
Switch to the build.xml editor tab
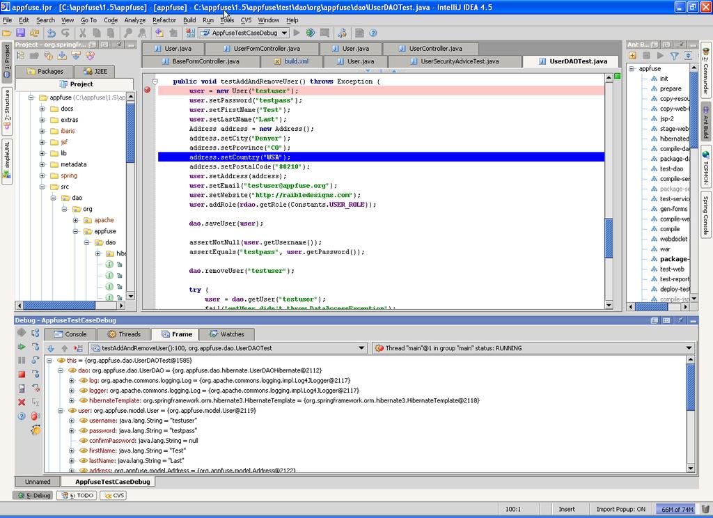click(x=292, y=61)
